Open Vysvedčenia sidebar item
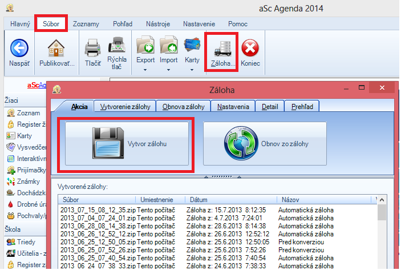Screen dimensions: 401x270 pyautogui.click(x=26, y=147)
